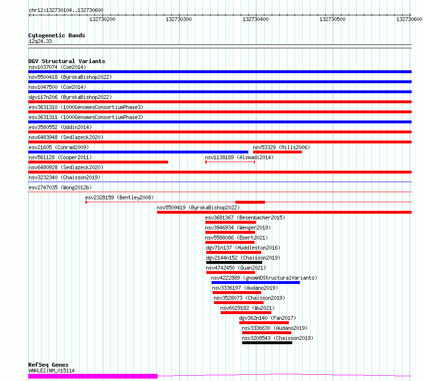Open the RefSeq Genes track title
The height and width of the screenshot is (381, 425).
(x=48, y=365)
